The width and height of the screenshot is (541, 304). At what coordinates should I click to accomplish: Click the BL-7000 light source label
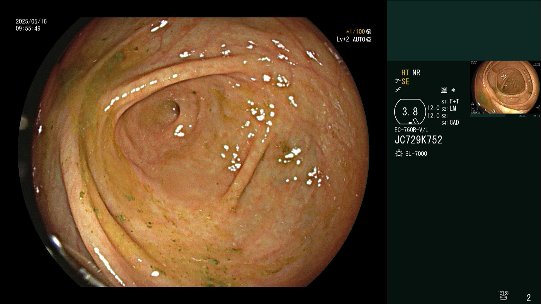pos(416,154)
